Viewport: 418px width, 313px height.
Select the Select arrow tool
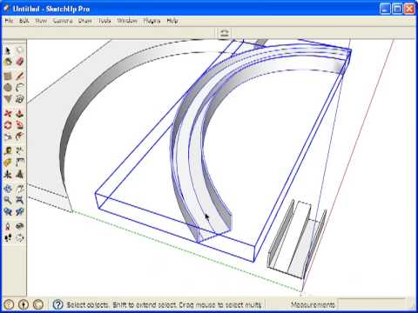pos(8,50)
